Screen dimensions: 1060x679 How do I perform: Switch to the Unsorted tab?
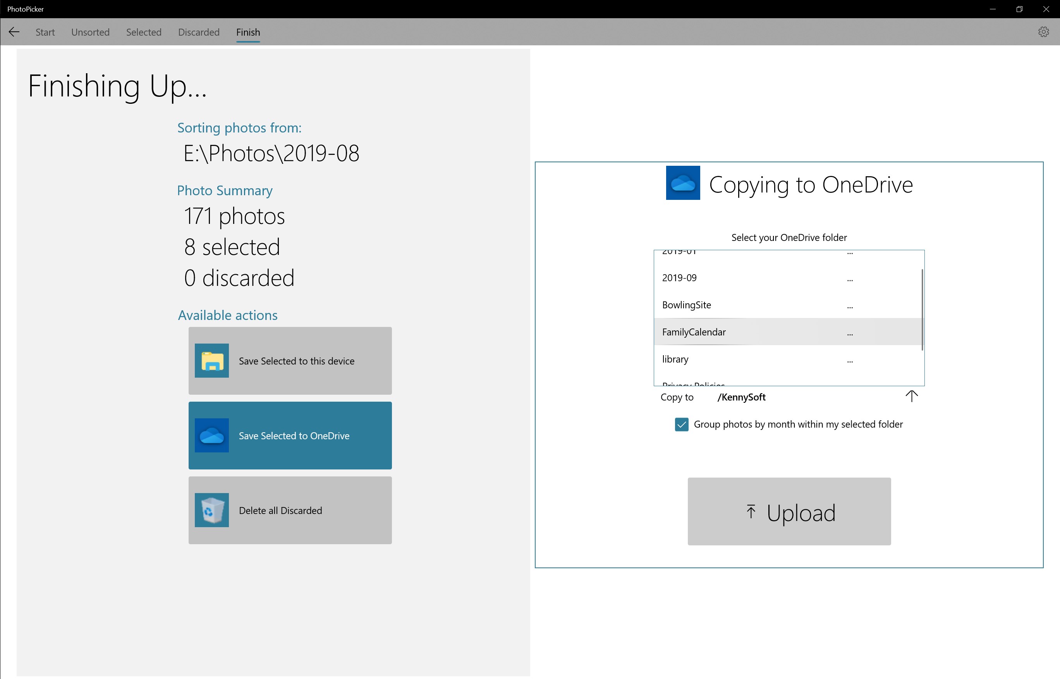tap(90, 32)
